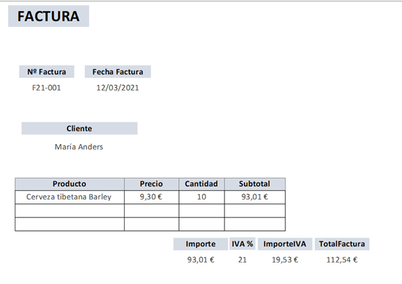This screenshot has height=284, width=402.
Task: Click the quantity cell 10
Action: click(x=202, y=197)
